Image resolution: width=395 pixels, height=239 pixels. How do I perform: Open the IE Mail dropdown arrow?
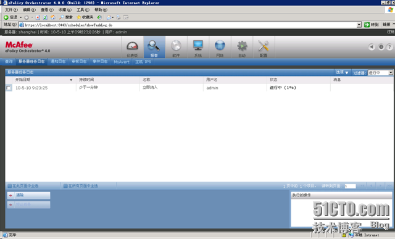pyautogui.click(x=112, y=17)
